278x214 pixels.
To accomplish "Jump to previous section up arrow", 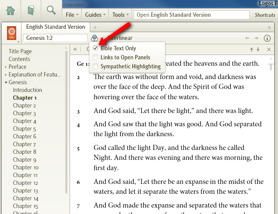I will click(x=251, y=49).
